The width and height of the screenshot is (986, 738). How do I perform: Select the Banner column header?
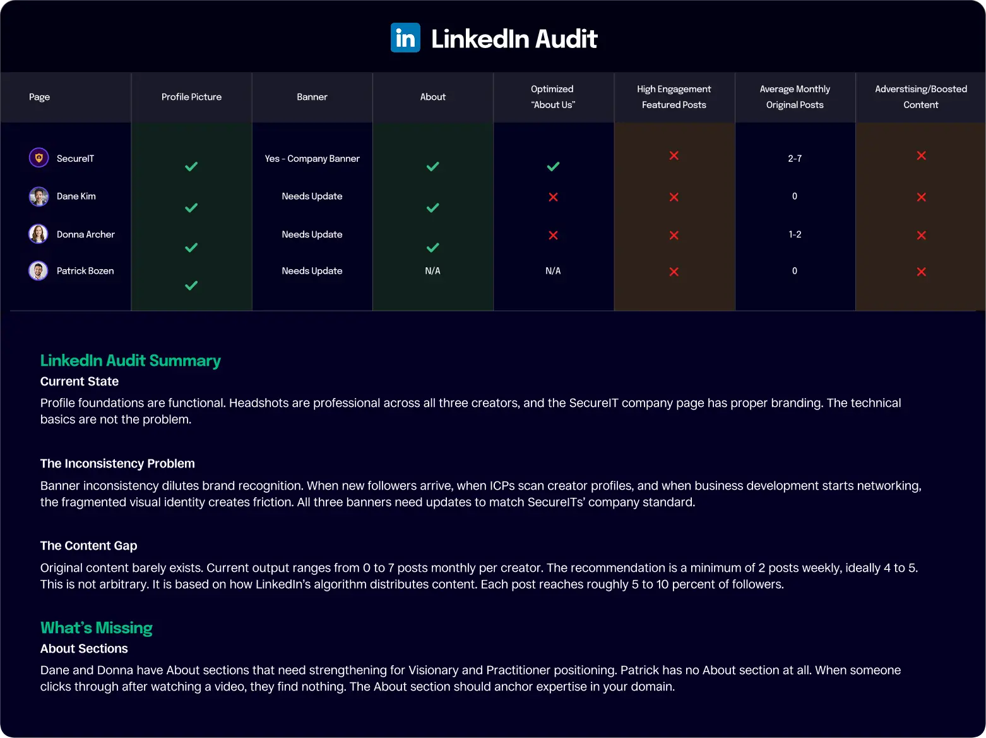312,97
